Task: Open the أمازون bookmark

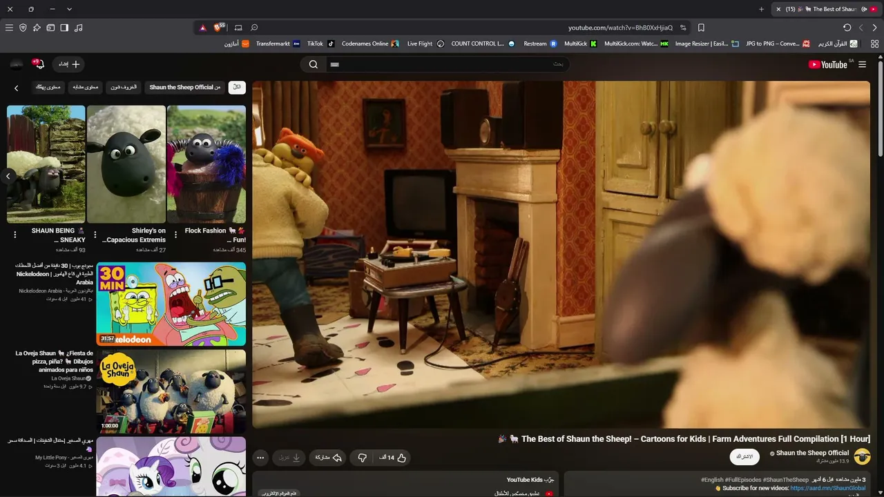Action: coord(236,43)
